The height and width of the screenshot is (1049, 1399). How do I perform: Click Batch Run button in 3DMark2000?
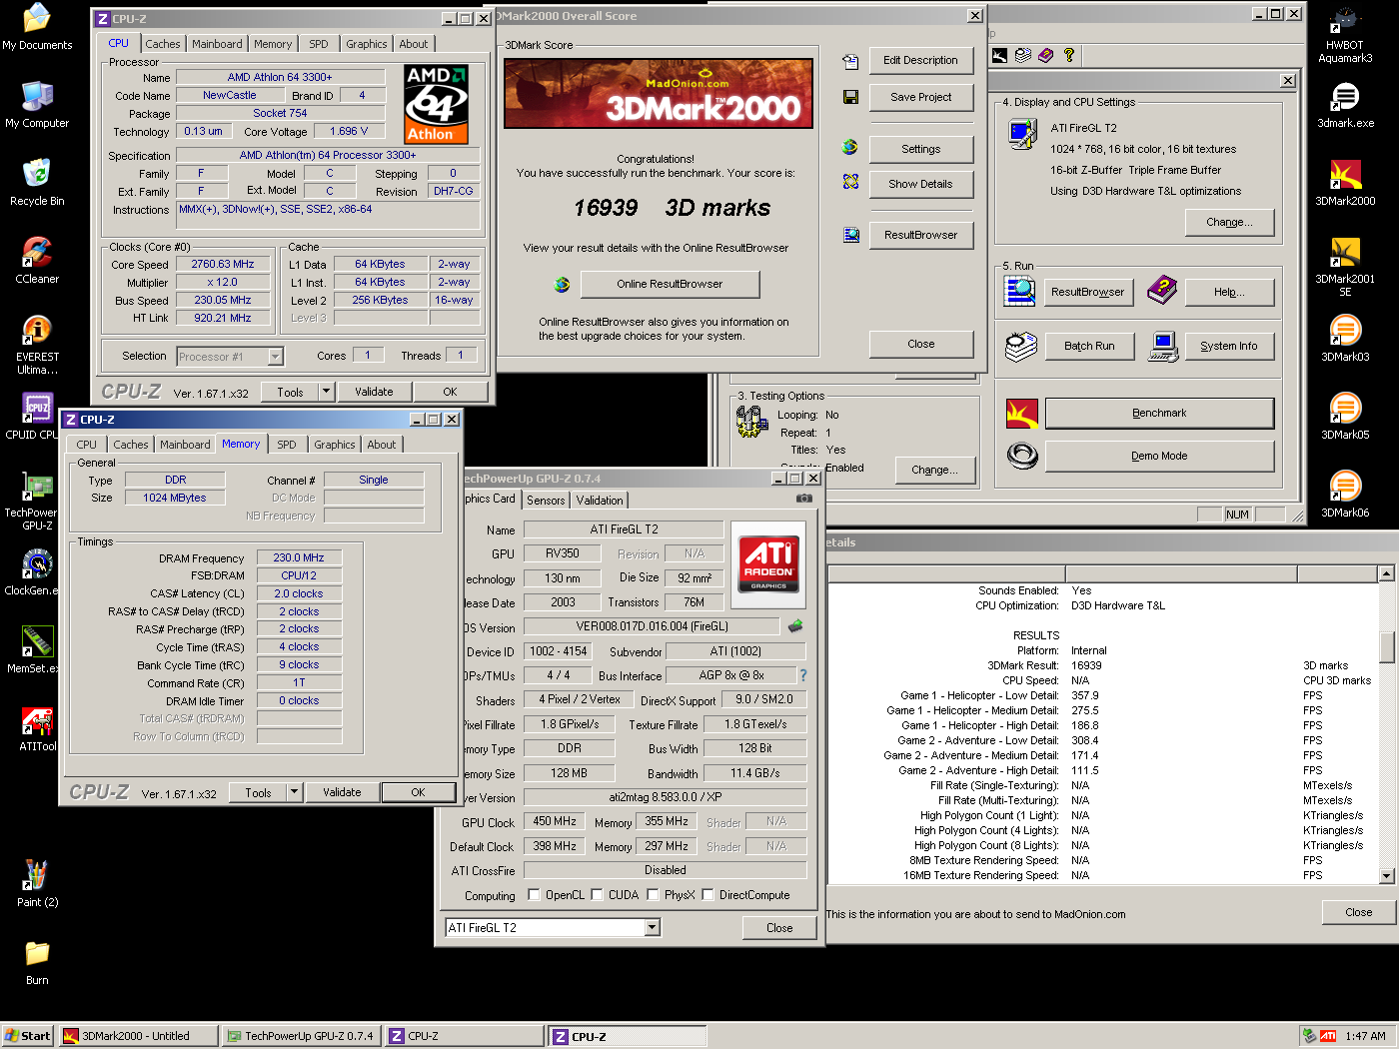(x=1089, y=346)
